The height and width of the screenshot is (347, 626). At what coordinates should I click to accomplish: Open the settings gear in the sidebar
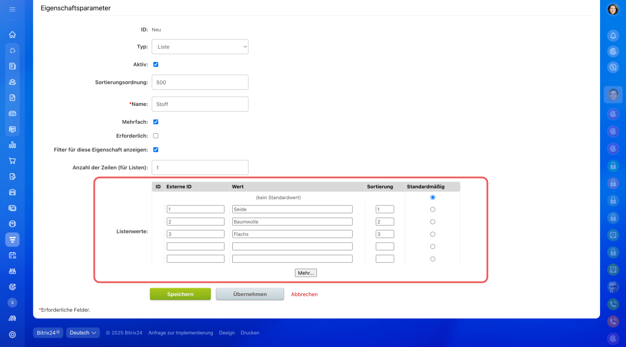coord(12,334)
